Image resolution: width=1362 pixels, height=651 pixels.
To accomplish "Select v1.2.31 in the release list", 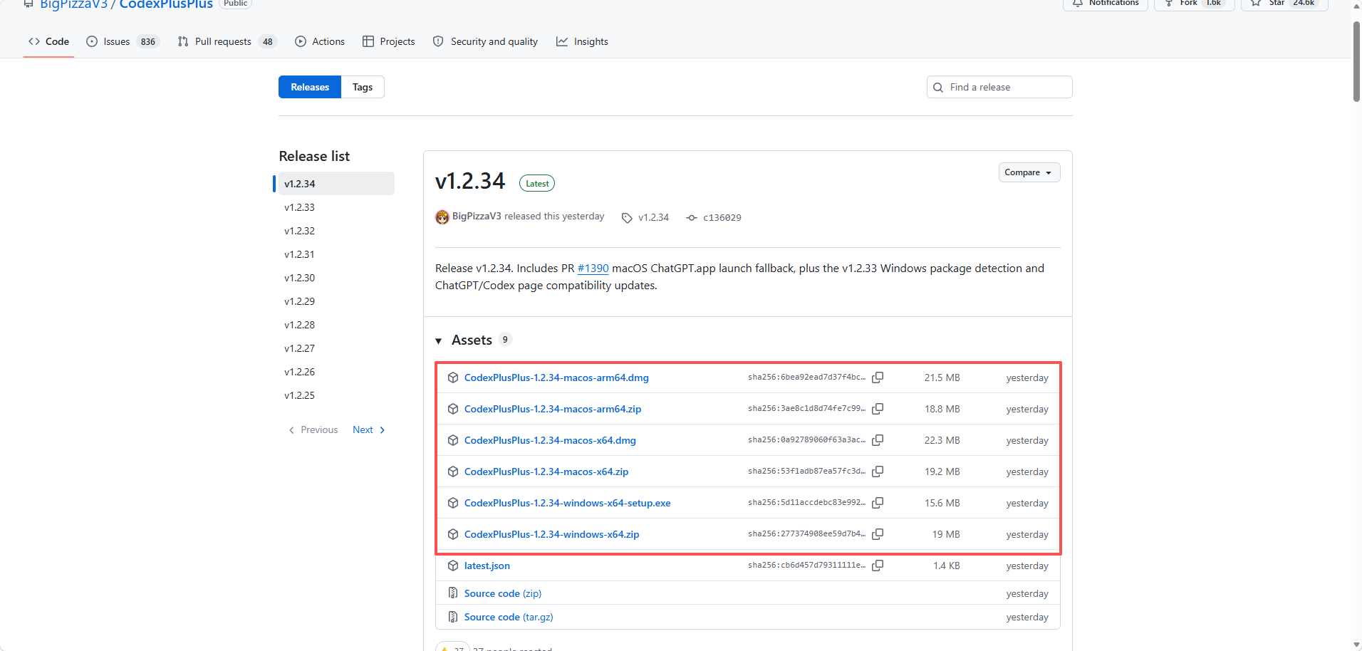I will tap(336, 254).
